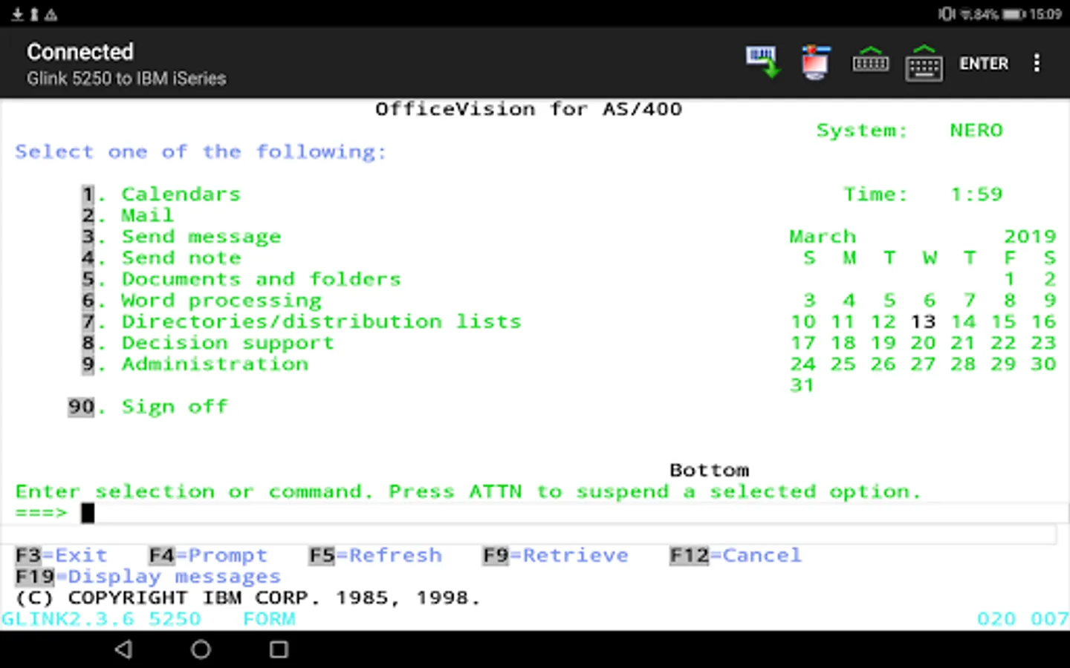Tap the ENTER button in toolbar
This screenshot has width=1070, height=668.
[984, 64]
